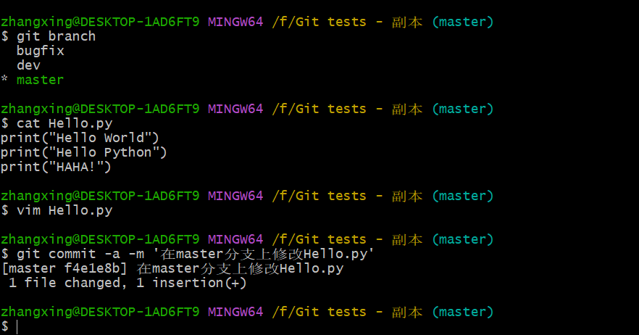Click the print("Hello World") output line

(80, 138)
